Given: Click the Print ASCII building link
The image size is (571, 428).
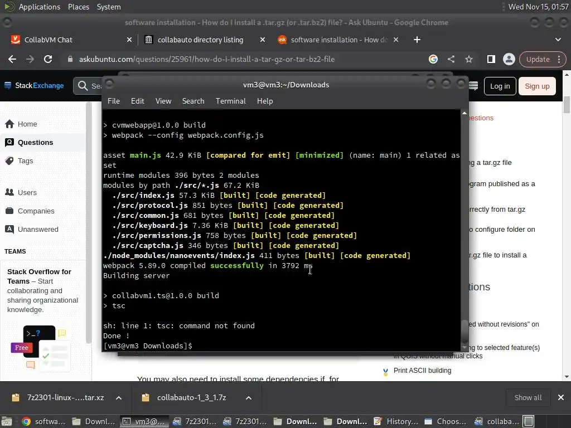Looking at the screenshot, I should point(422,371).
